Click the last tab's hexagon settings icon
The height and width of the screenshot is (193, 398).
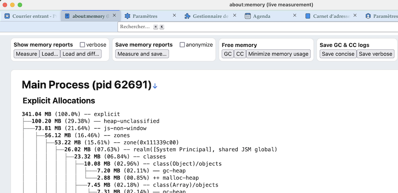[x=368, y=16]
